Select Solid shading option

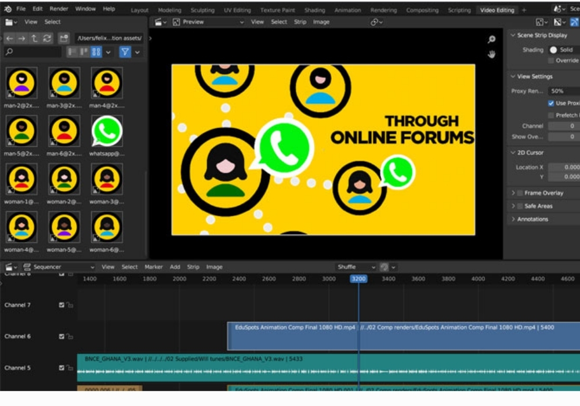564,50
